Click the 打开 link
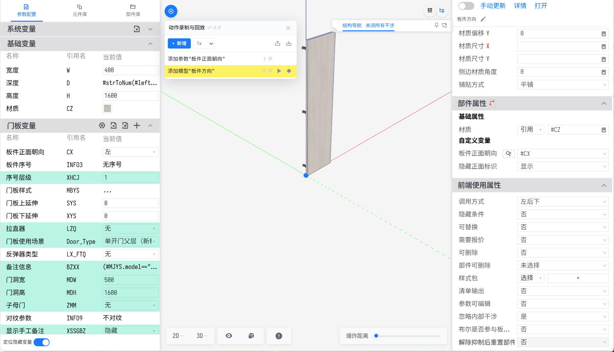This screenshot has width=614, height=352. 541,6
